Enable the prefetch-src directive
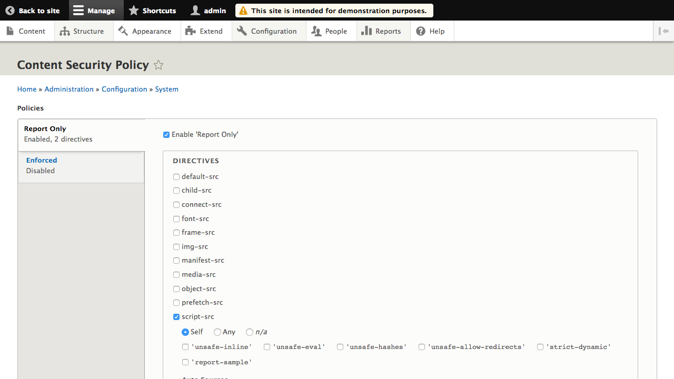The image size is (674, 379). 176,303
